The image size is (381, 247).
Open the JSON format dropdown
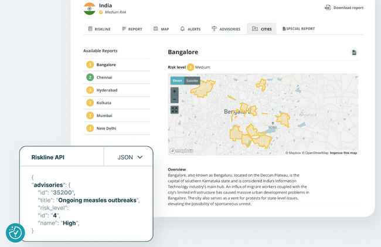[x=129, y=157]
